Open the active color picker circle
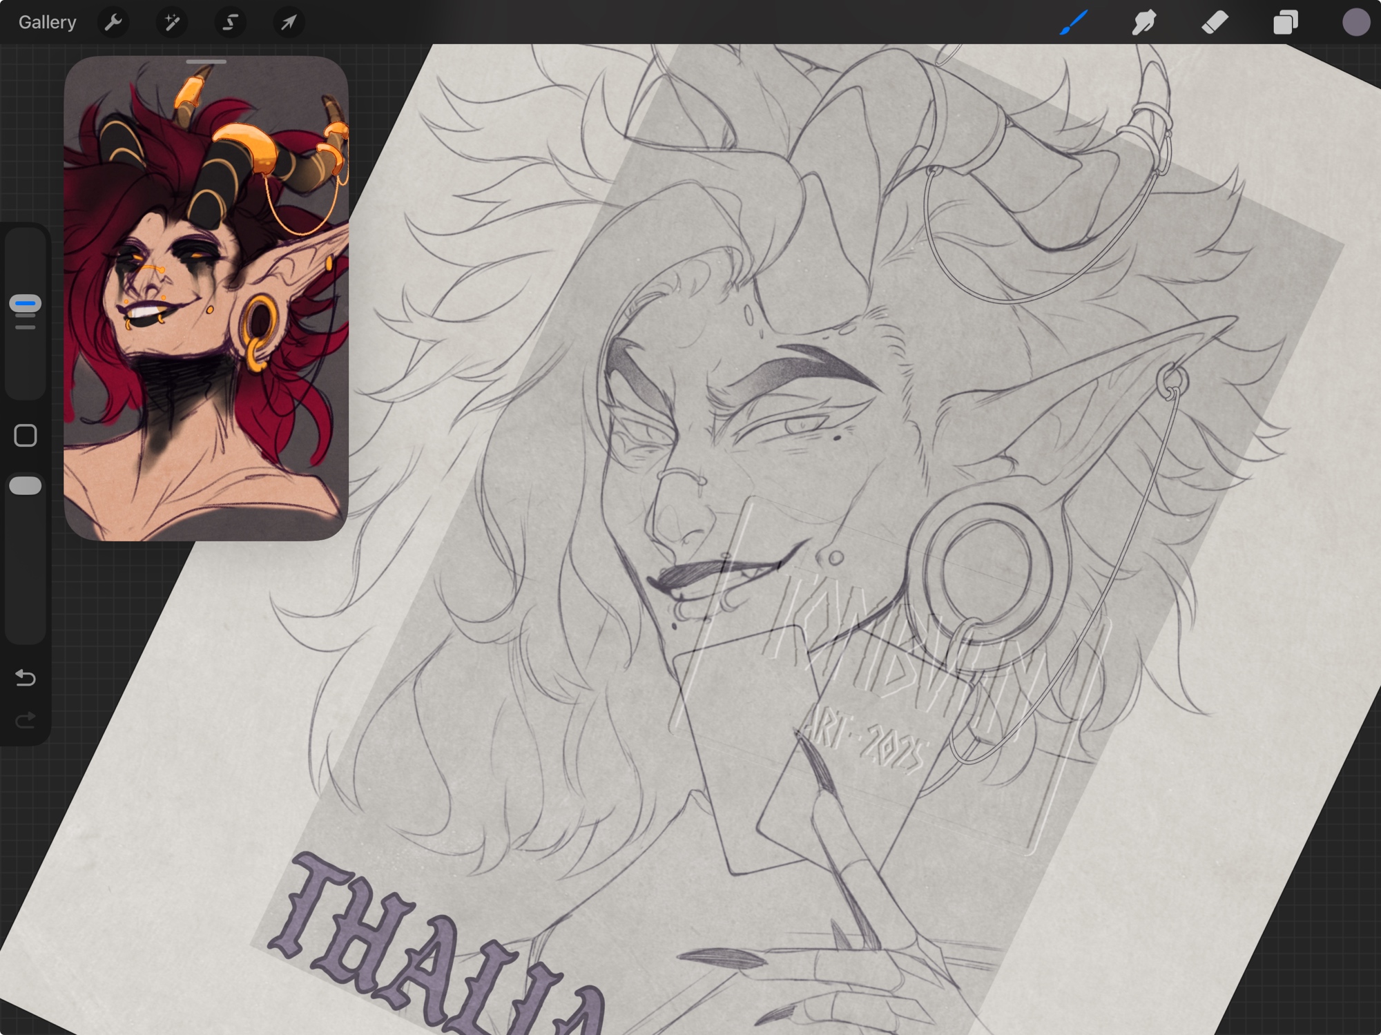The image size is (1381, 1035). click(x=1355, y=22)
